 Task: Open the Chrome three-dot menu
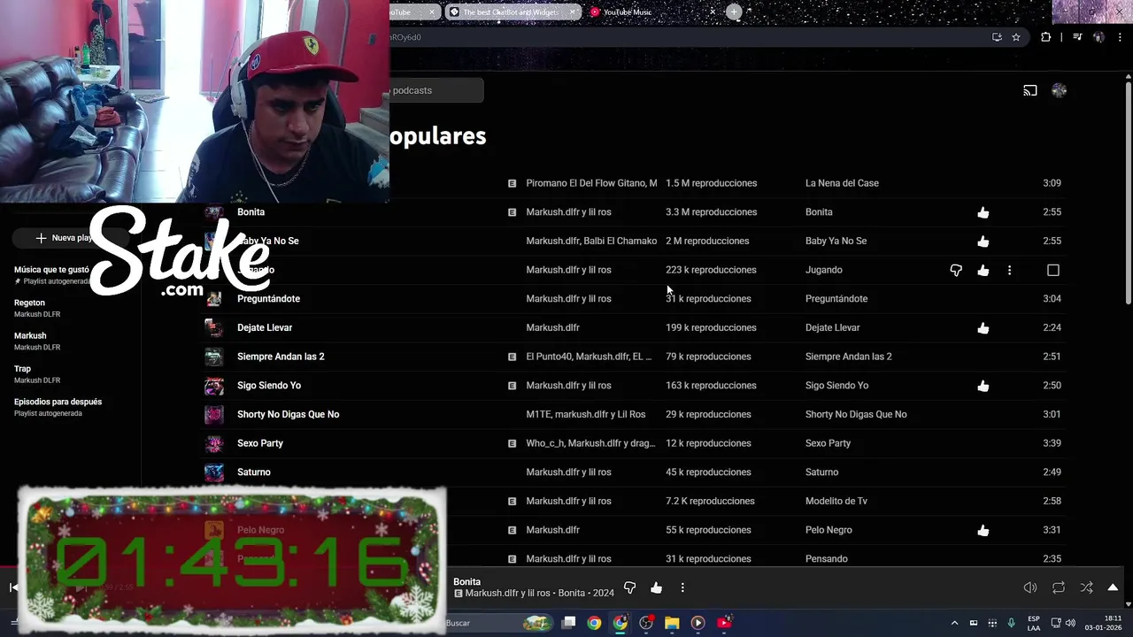coord(1120,37)
